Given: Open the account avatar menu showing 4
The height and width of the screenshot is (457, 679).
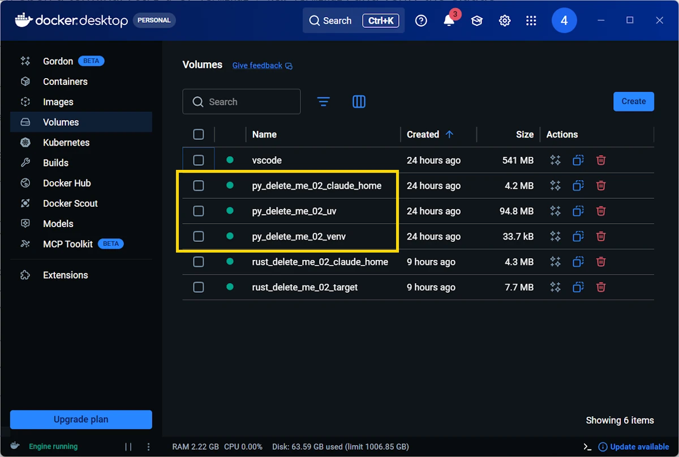Looking at the screenshot, I should [564, 20].
